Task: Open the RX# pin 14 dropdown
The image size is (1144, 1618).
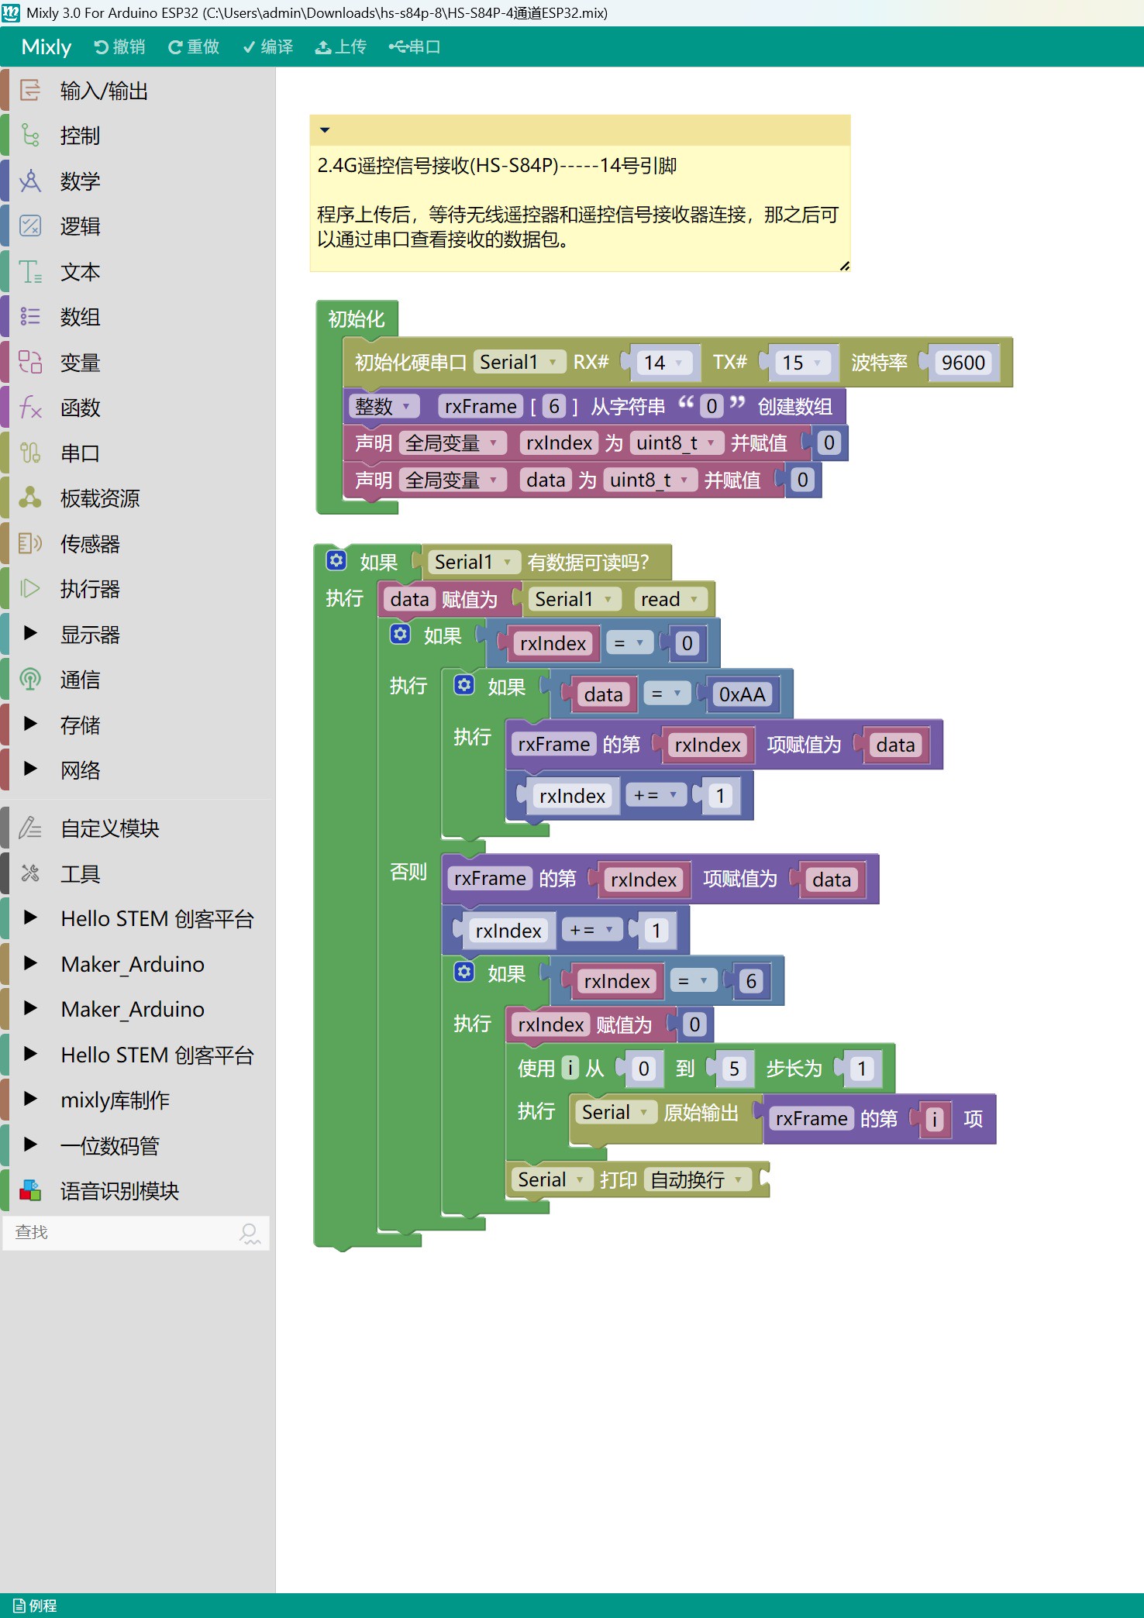Action: 663,363
